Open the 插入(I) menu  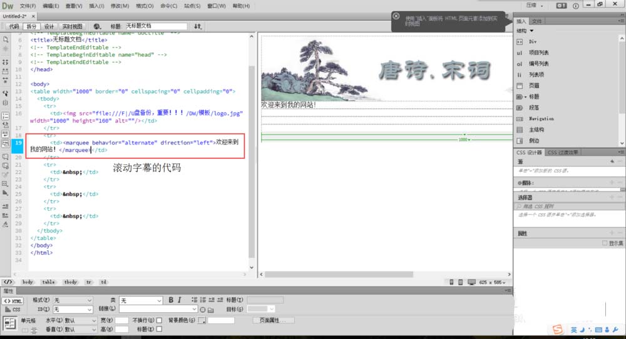pyautogui.click(x=96, y=6)
